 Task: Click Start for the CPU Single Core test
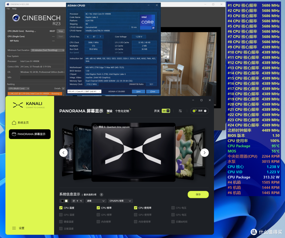coord(61,36)
